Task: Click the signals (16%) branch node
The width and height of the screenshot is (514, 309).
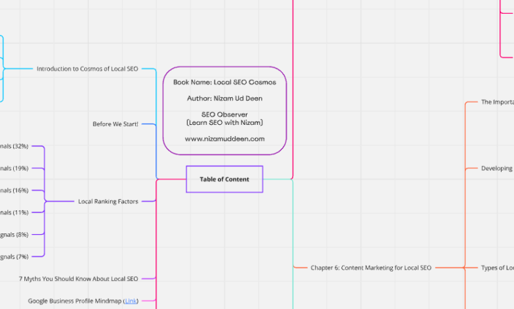Action: click(14, 190)
